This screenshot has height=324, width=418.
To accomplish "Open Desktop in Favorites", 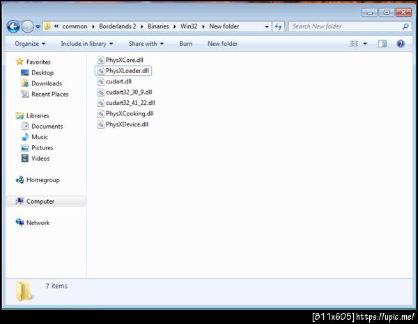I will pos(42,72).
